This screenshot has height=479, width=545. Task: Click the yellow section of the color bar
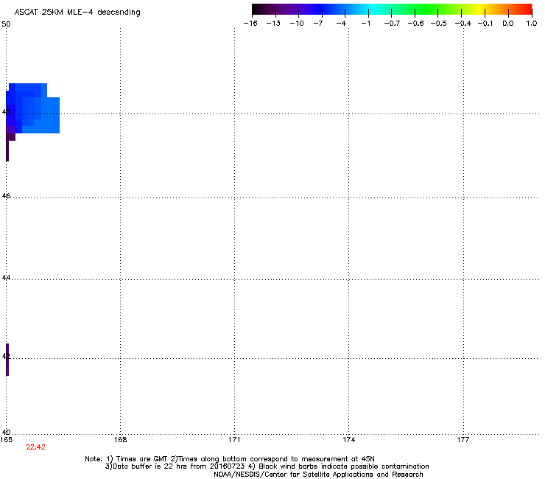[x=480, y=10]
